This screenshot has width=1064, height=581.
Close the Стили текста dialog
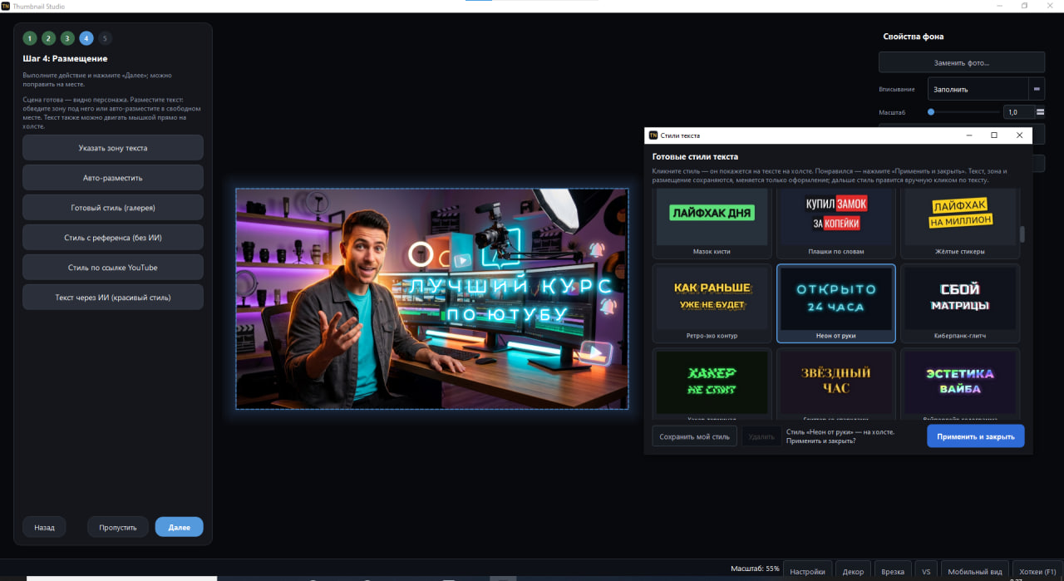pos(1020,135)
